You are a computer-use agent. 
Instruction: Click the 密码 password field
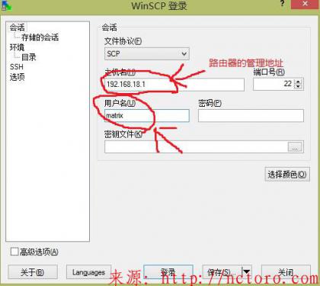[251, 116]
